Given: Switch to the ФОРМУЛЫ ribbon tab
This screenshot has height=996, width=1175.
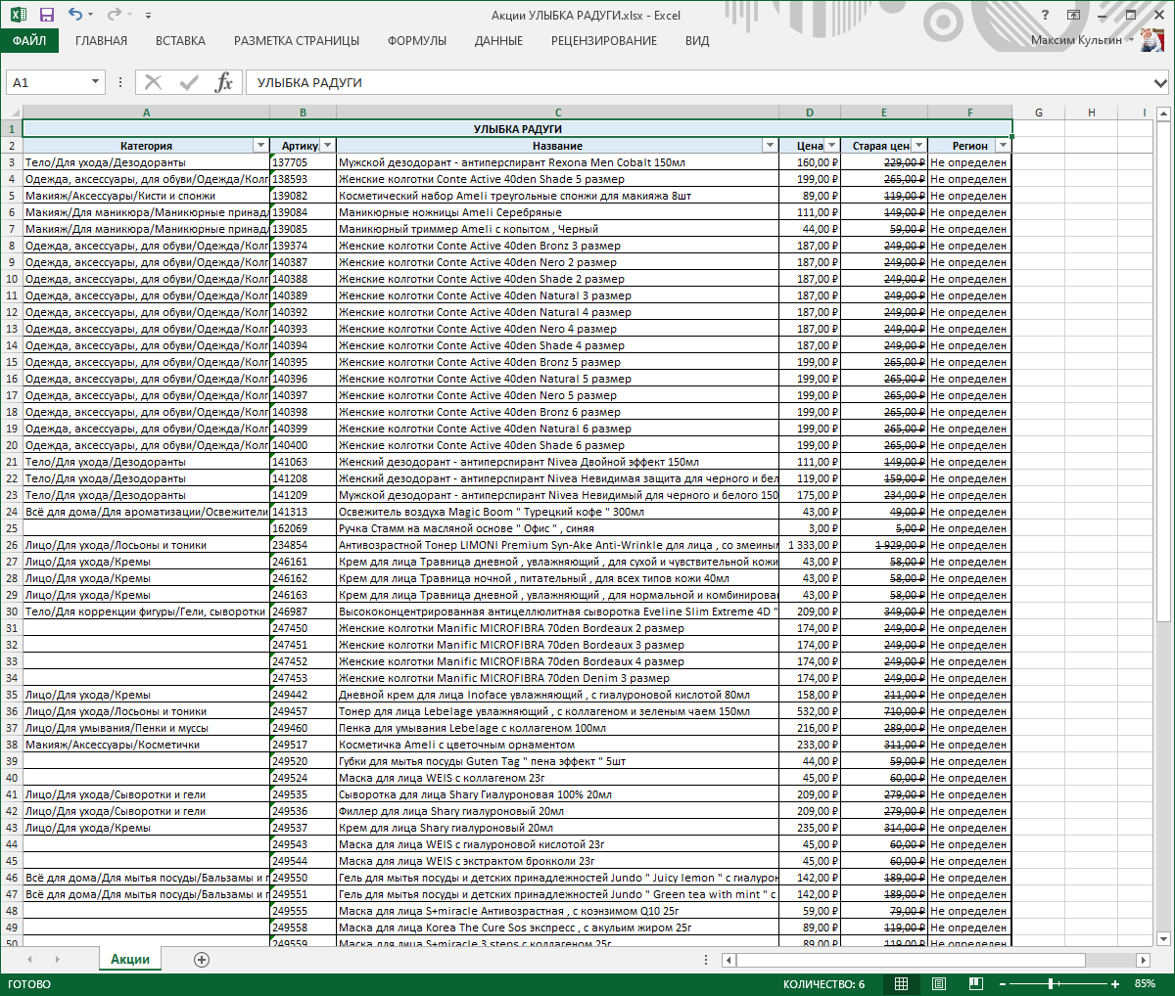Looking at the screenshot, I should (x=417, y=41).
